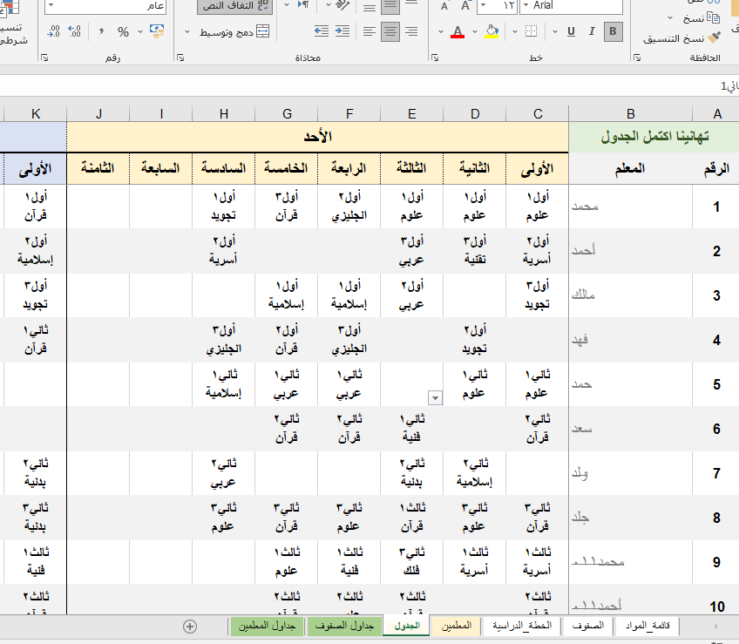This screenshot has width=739, height=644.
Task: Select the الأحد merged day header cell
Action: (318, 137)
